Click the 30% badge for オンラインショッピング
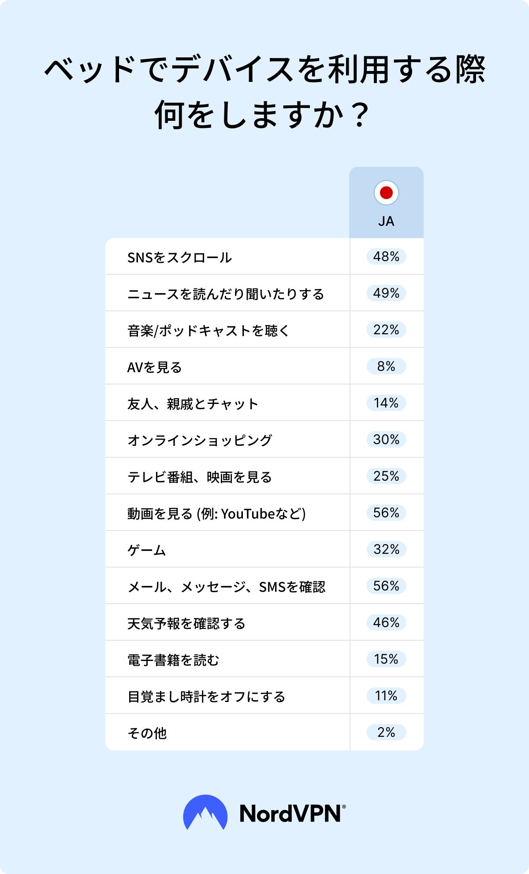 [386, 440]
